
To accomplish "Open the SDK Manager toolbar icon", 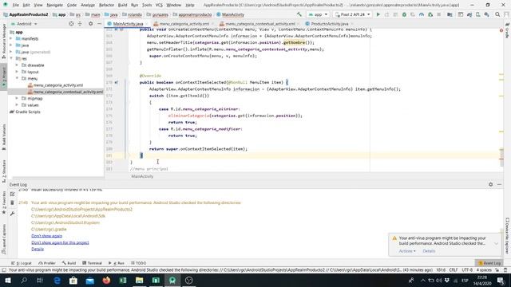I will coord(486,14).
